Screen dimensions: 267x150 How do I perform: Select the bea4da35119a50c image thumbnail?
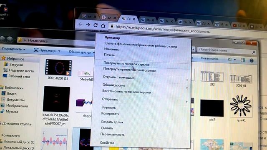click(56, 99)
